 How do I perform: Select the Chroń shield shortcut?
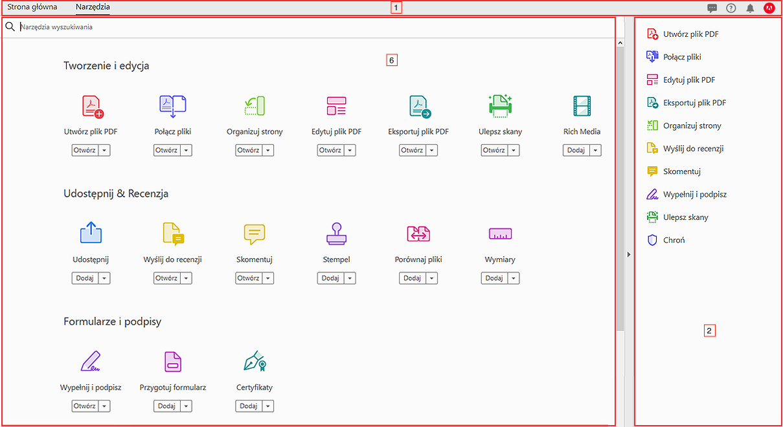(x=666, y=240)
